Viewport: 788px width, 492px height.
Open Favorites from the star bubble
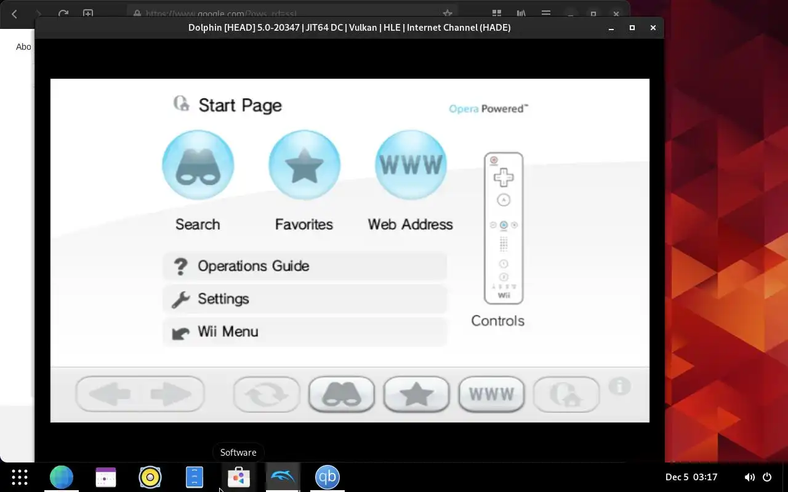pyautogui.click(x=304, y=165)
